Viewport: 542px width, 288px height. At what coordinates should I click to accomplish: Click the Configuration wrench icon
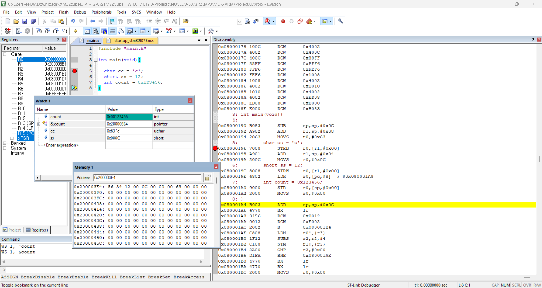pos(341,21)
